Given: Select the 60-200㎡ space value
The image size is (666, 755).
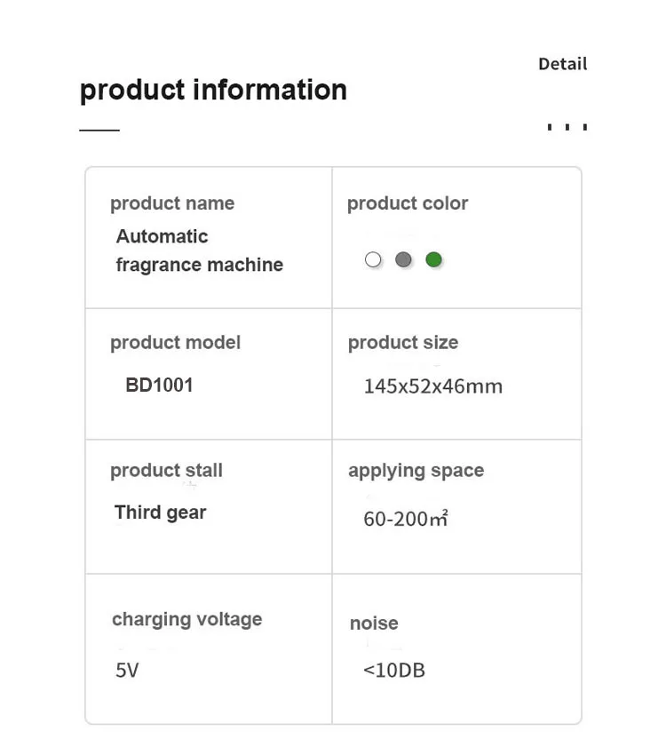Looking at the screenshot, I should [x=405, y=519].
